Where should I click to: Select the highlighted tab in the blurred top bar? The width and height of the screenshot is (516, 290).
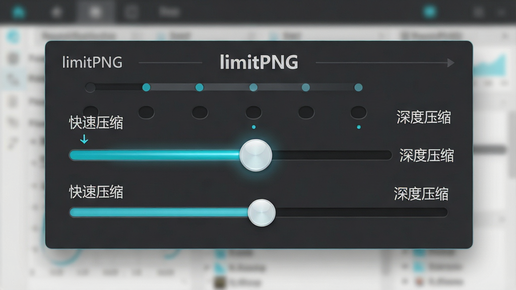pos(95,12)
